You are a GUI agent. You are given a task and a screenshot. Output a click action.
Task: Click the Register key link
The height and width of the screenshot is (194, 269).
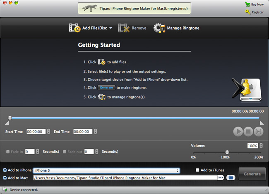[255, 12]
